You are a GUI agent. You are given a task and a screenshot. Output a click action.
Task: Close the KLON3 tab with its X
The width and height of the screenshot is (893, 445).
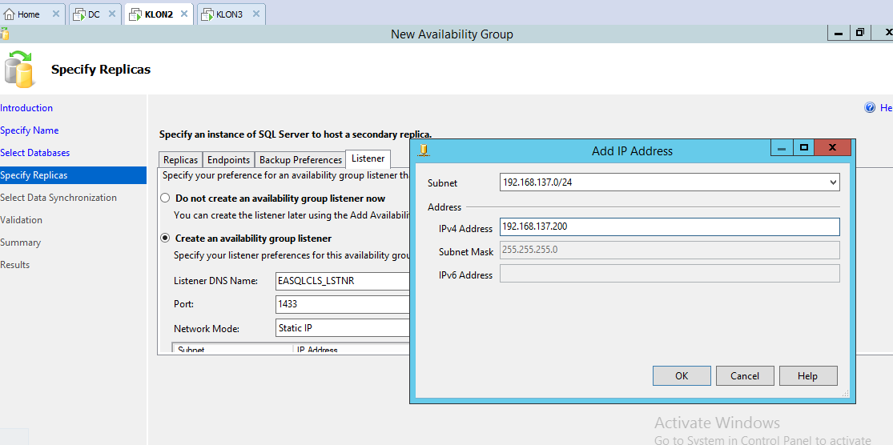256,14
